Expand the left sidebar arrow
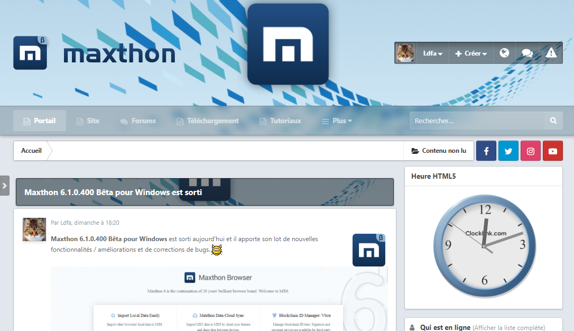The width and height of the screenshot is (574, 331). [x=5, y=186]
